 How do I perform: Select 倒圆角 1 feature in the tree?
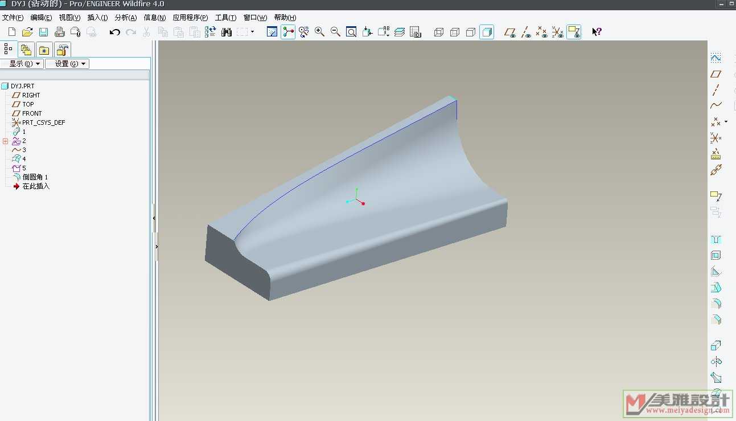tap(35, 177)
